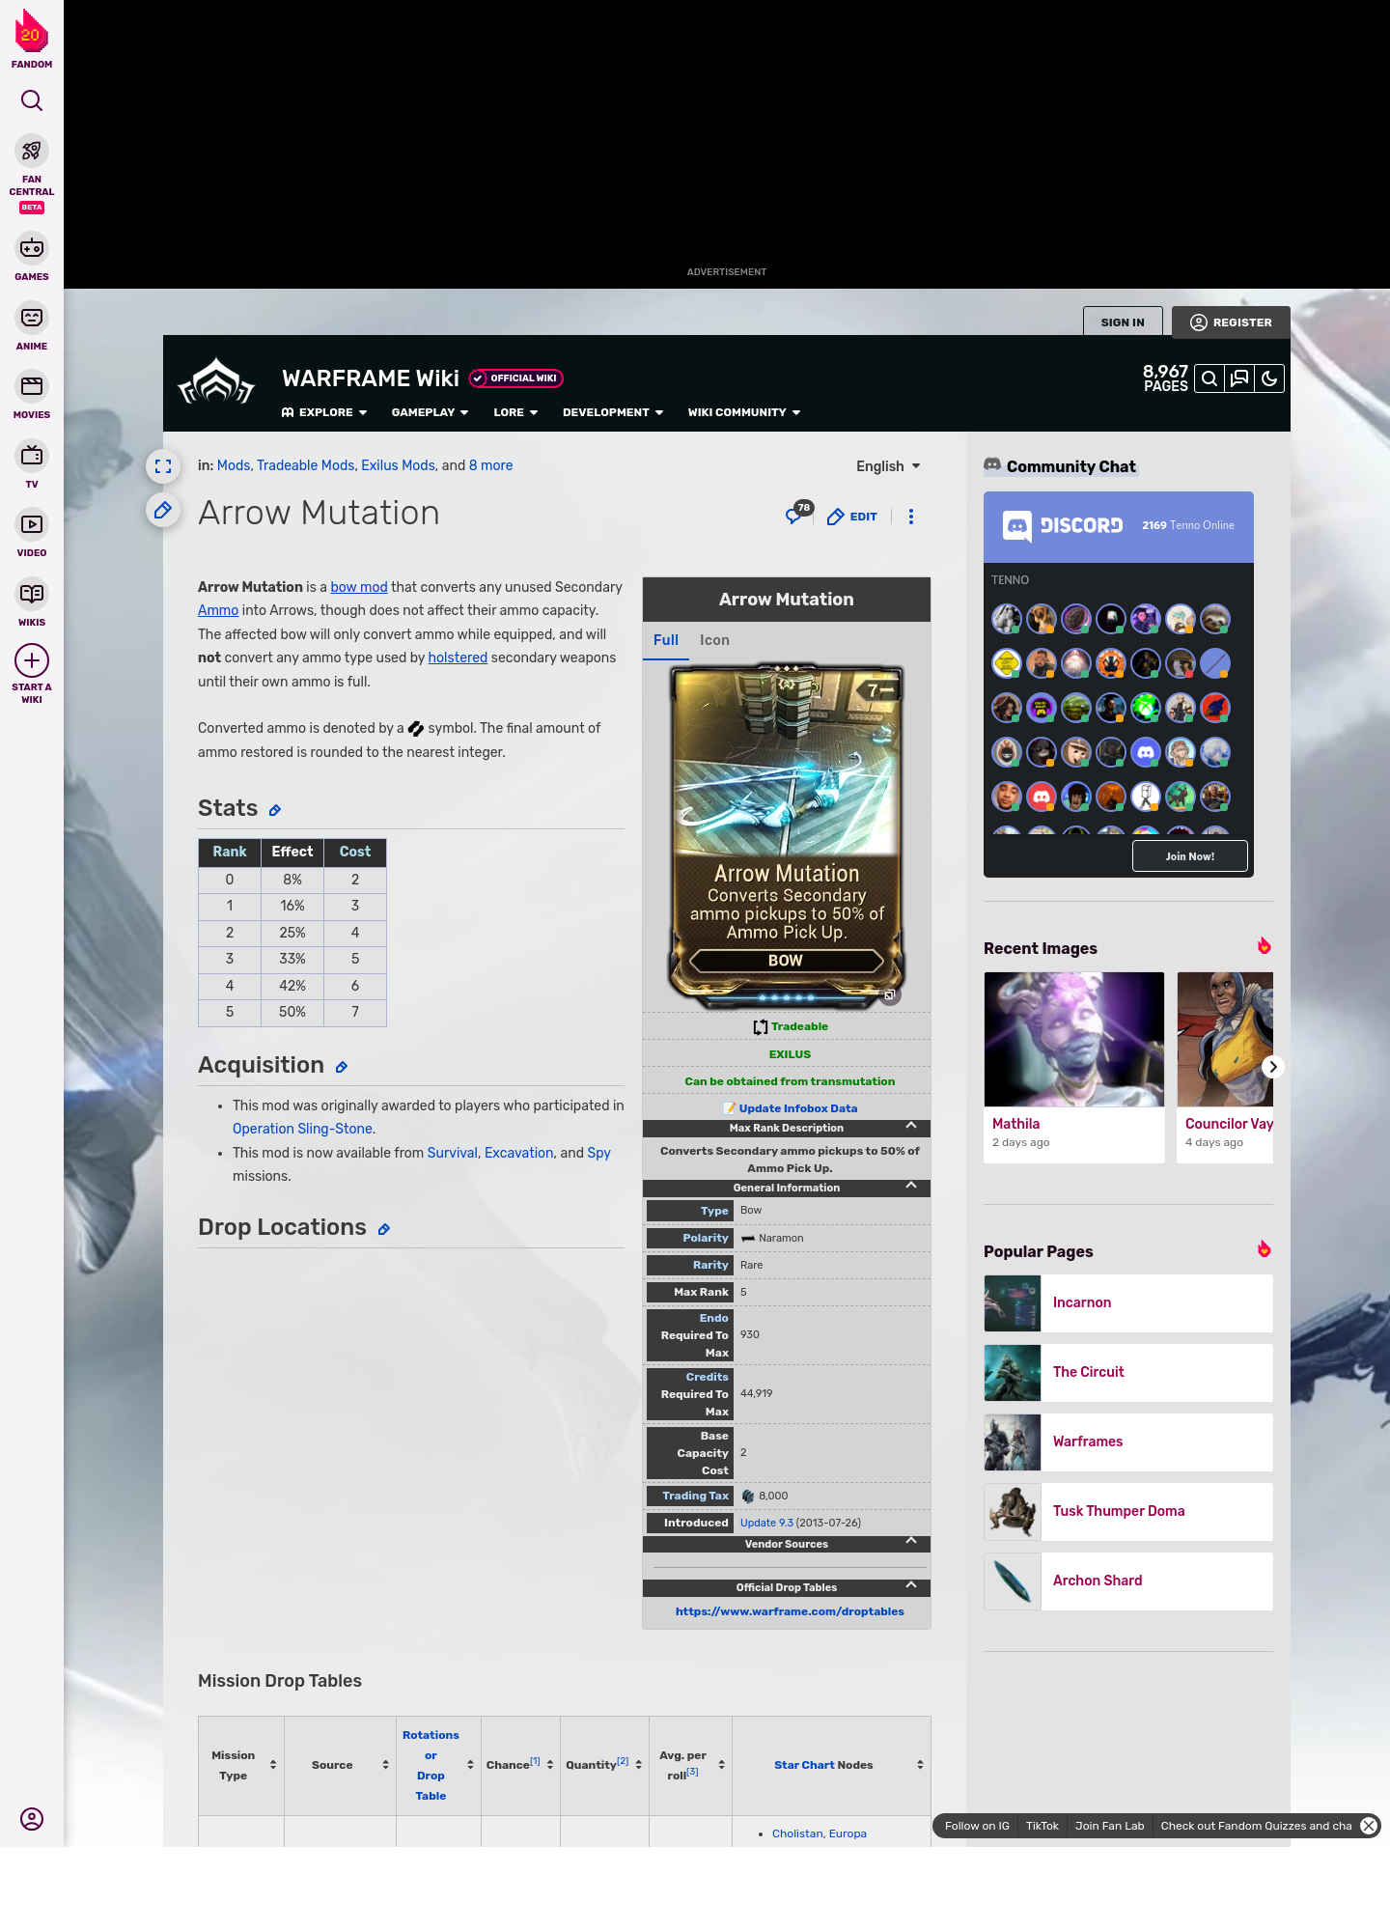Close the bottom Fandom promo bar
The width and height of the screenshot is (1390, 1931).
point(1369,1826)
